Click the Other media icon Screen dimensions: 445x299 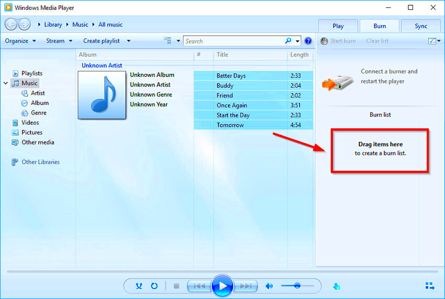click(x=15, y=142)
